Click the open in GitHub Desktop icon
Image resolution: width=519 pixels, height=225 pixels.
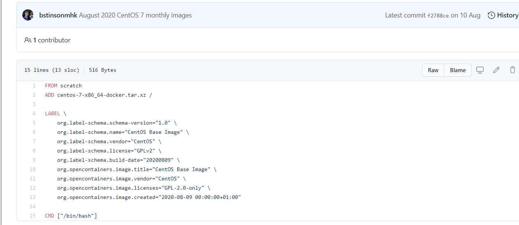click(480, 70)
